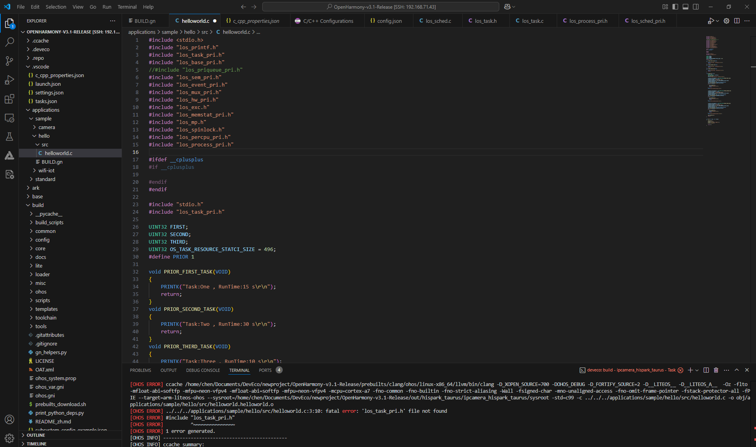Close the bottom panel
Viewport: 756px width, 447px height.
pyautogui.click(x=747, y=370)
